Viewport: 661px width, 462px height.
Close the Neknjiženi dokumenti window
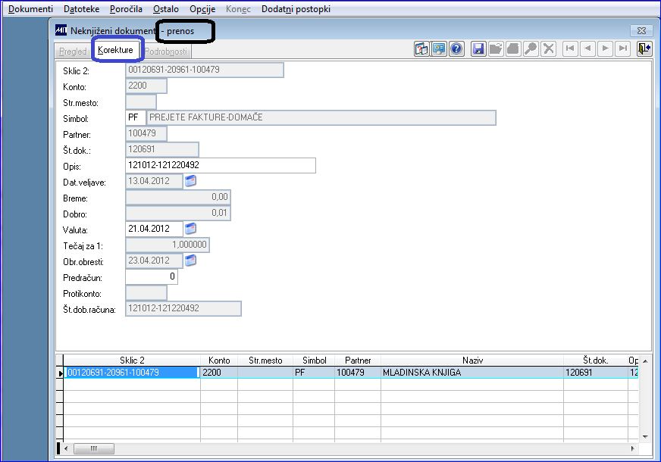point(641,30)
